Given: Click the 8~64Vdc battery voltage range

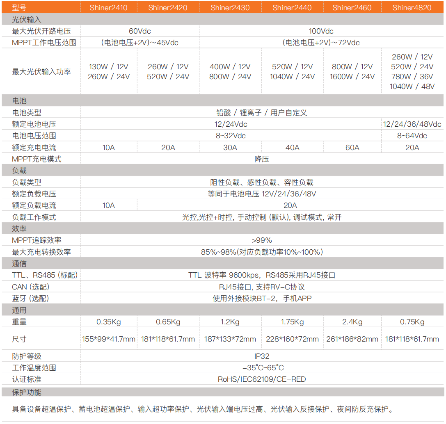Looking at the screenshot, I should pyautogui.click(x=412, y=136).
